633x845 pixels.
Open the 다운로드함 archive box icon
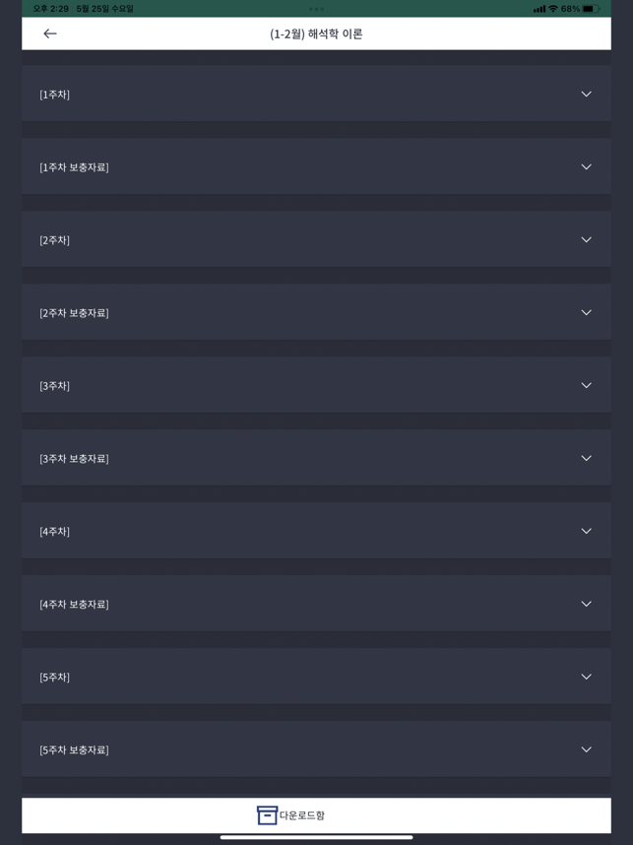[267, 815]
